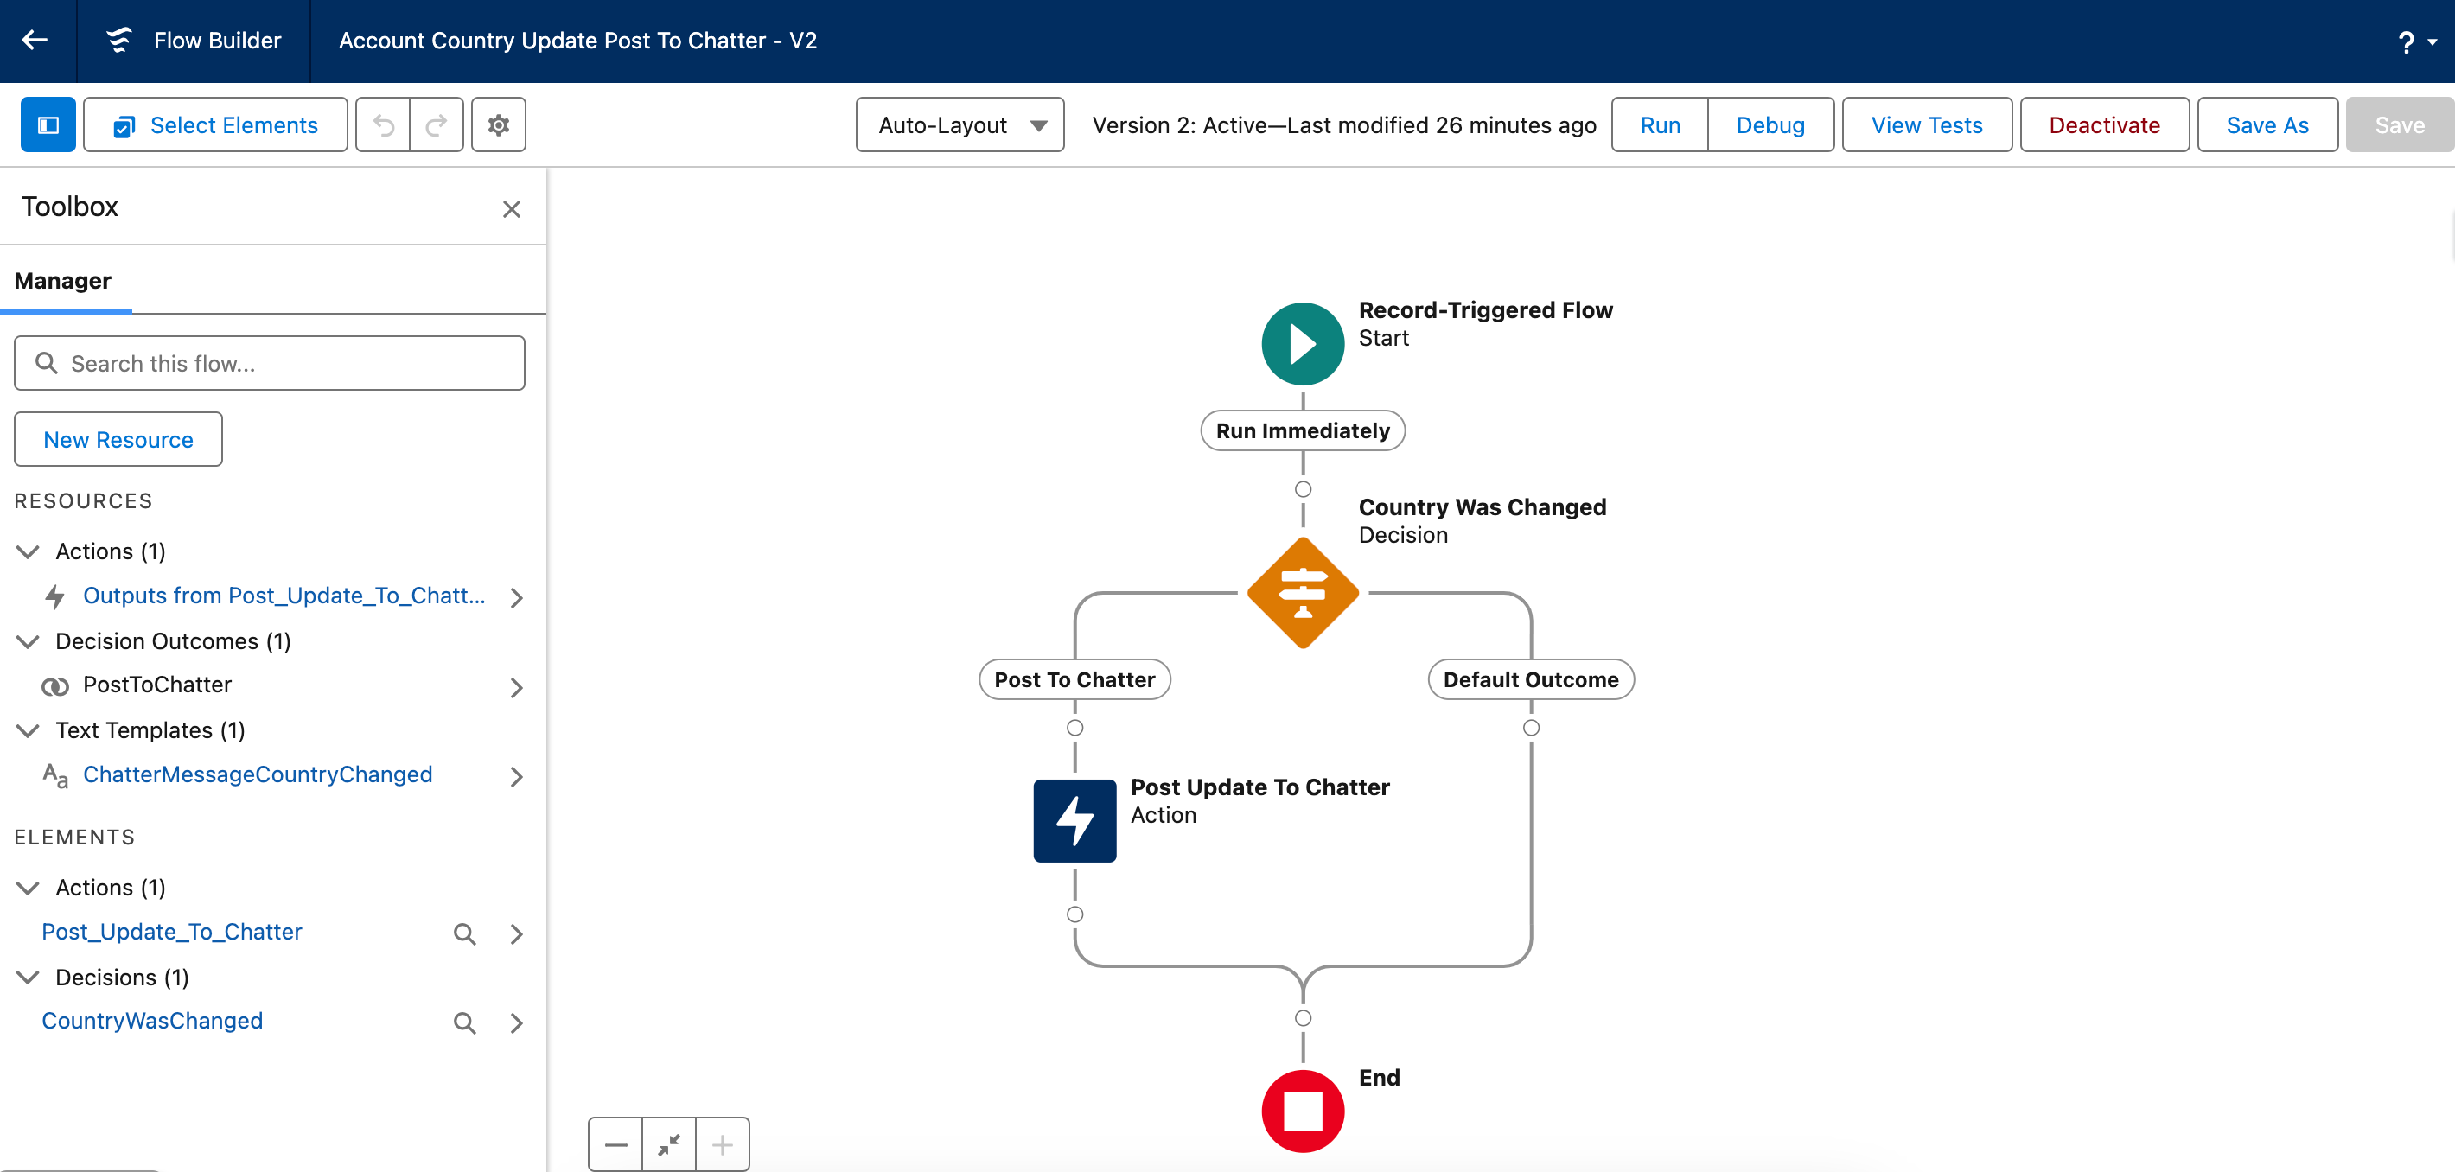Deactivate the active flow version

pos(2103,124)
